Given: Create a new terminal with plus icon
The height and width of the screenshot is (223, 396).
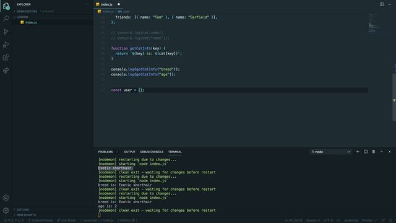Looking at the screenshot, I should coord(358,152).
